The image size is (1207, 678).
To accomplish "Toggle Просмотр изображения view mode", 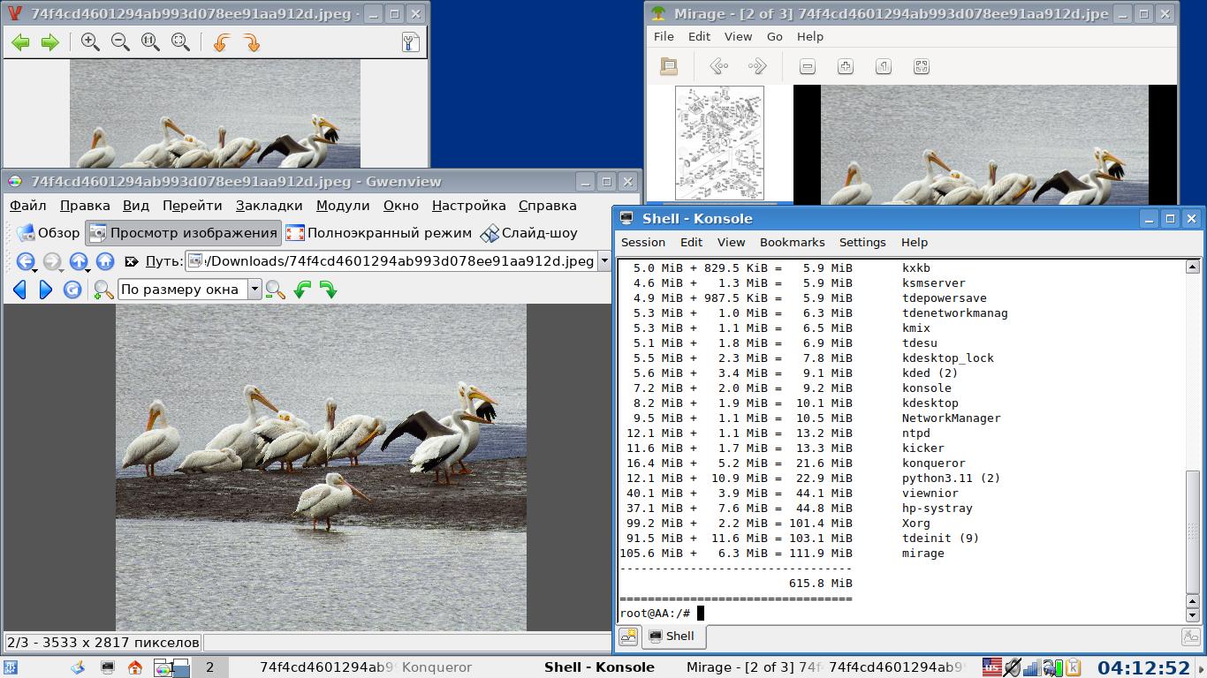I will [184, 233].
